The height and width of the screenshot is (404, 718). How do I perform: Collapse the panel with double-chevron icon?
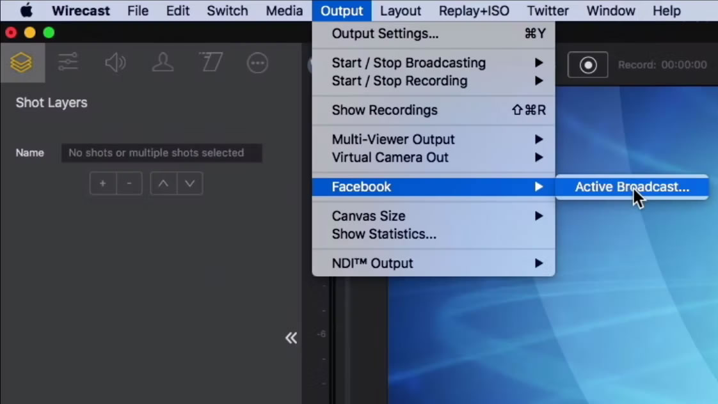291,338
